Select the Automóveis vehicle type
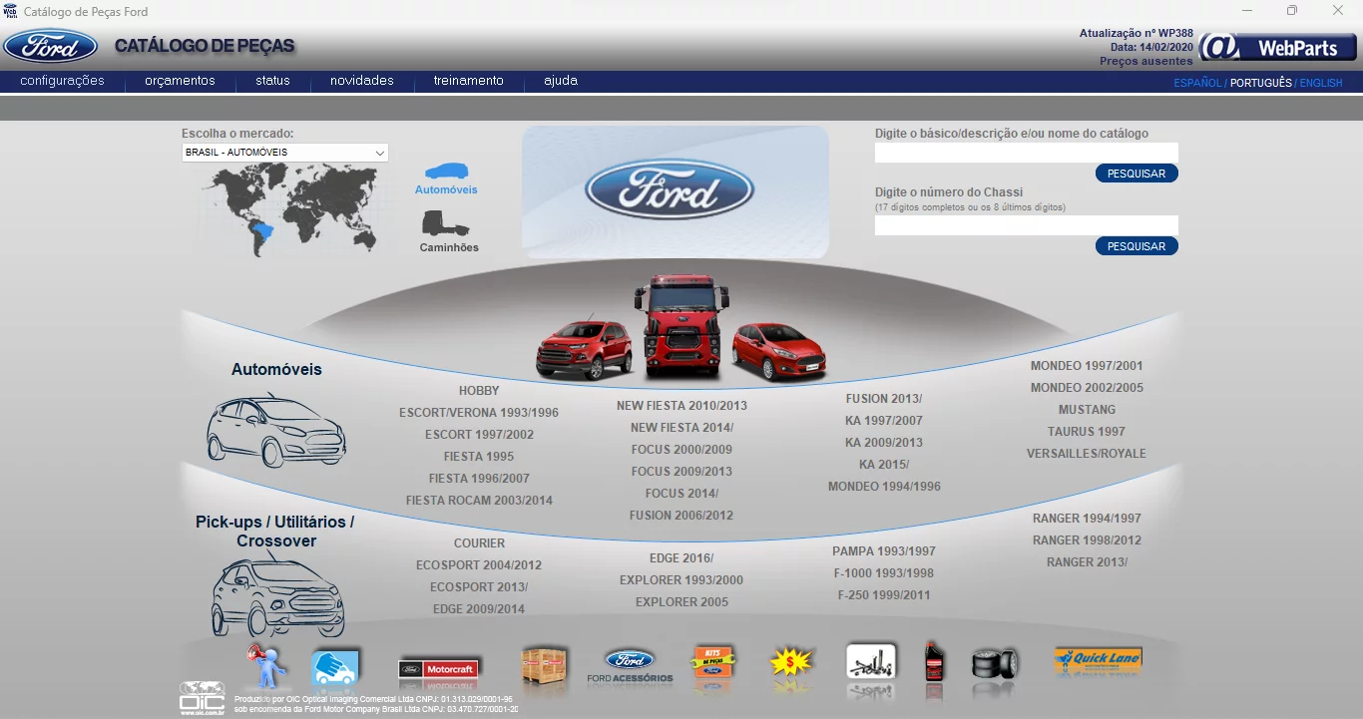This screenshot has height=719, width=1363. click(x=448, y=178)
